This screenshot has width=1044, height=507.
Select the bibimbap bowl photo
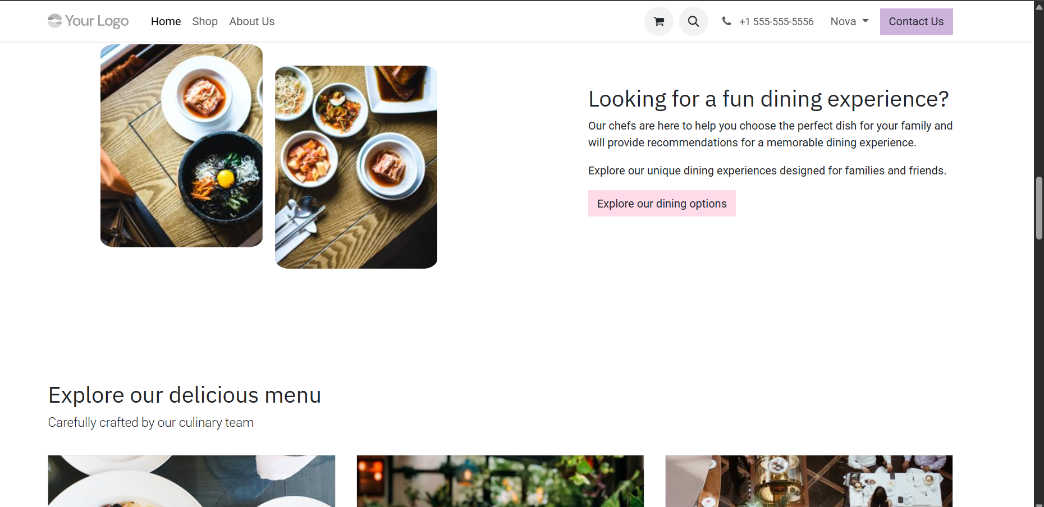point(181,146)
